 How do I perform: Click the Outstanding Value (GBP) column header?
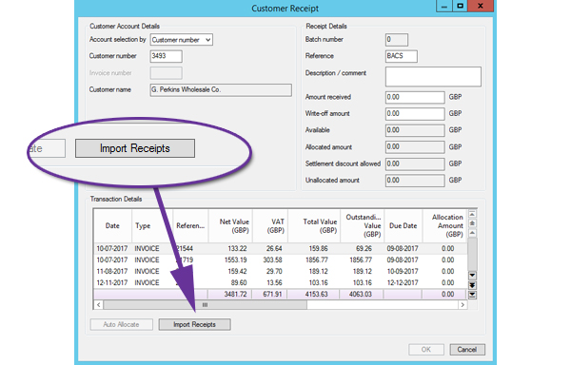(363, 226)
